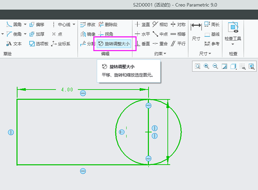Select the 4.00 dimension value
Screen dimensions: 258x190
67,90
